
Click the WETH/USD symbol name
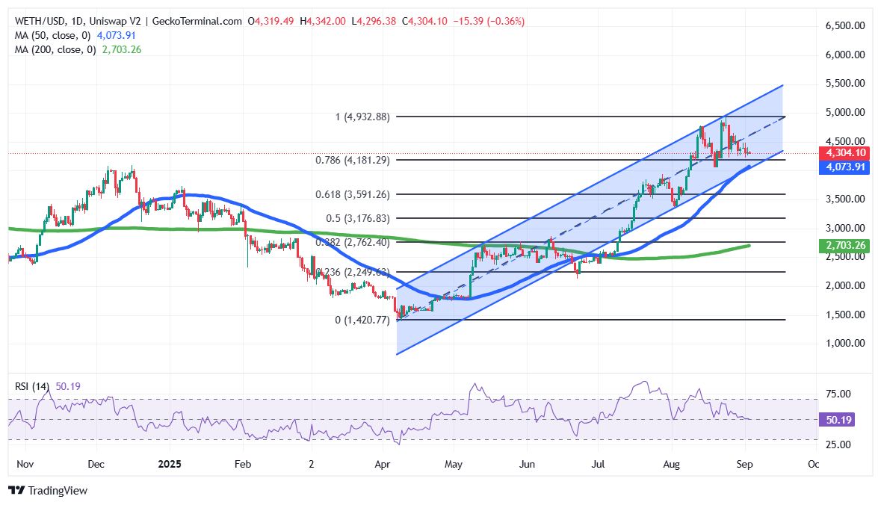(39, 13)
